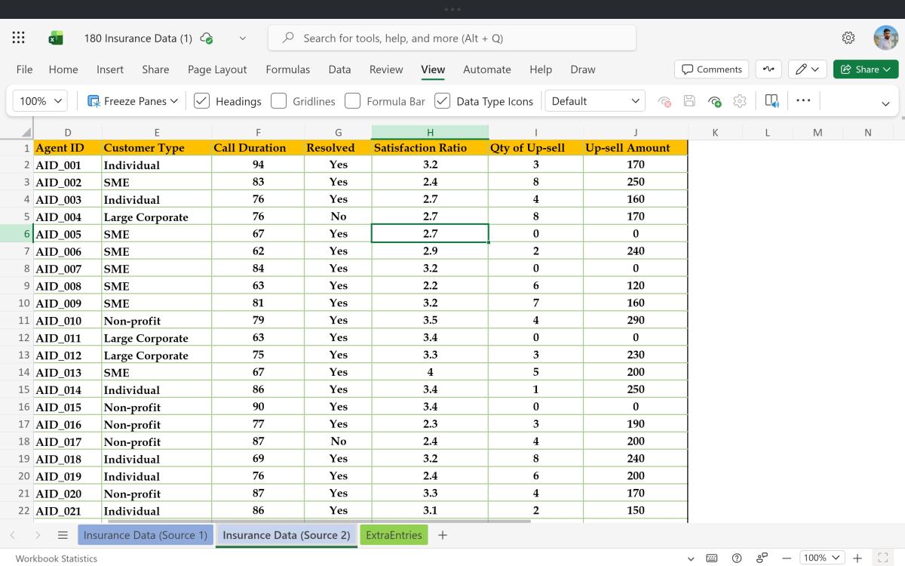Viewport: 905px width, 566px height.
Task: Click the Comments button
Action: [x=711, y=69]
